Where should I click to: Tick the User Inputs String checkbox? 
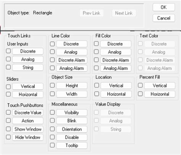pyautogui.click(x=8, y=67)
